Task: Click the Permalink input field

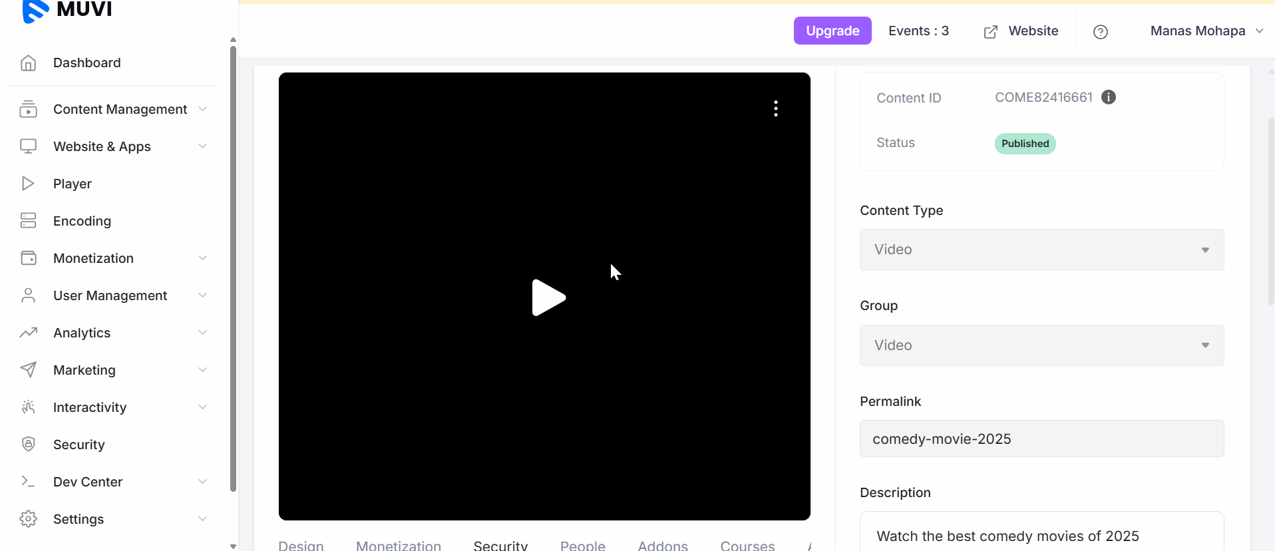Action: pyautogui.click(x=1041, y=439)
